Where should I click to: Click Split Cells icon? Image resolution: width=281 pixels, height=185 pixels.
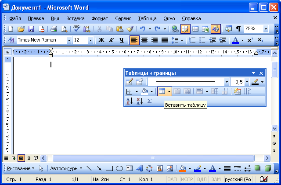point(187,91)
